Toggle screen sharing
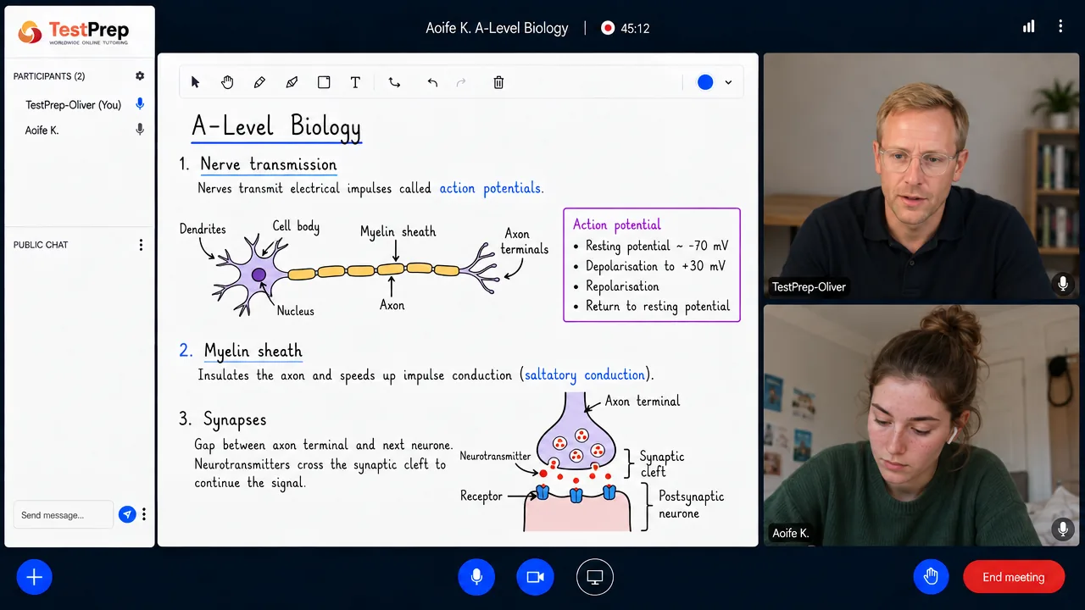 [x=595, y=577]
